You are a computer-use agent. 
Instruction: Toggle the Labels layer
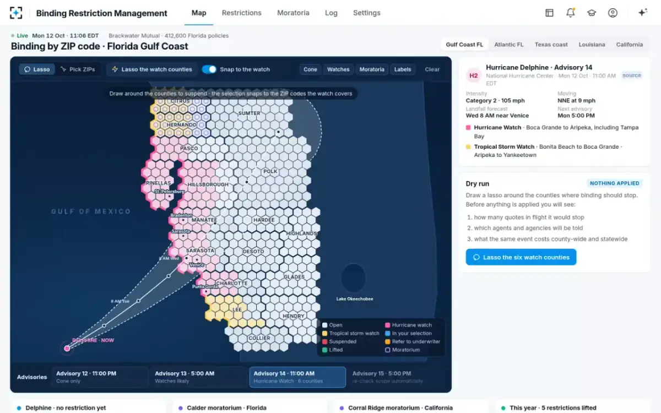click(x=403, y=69)
